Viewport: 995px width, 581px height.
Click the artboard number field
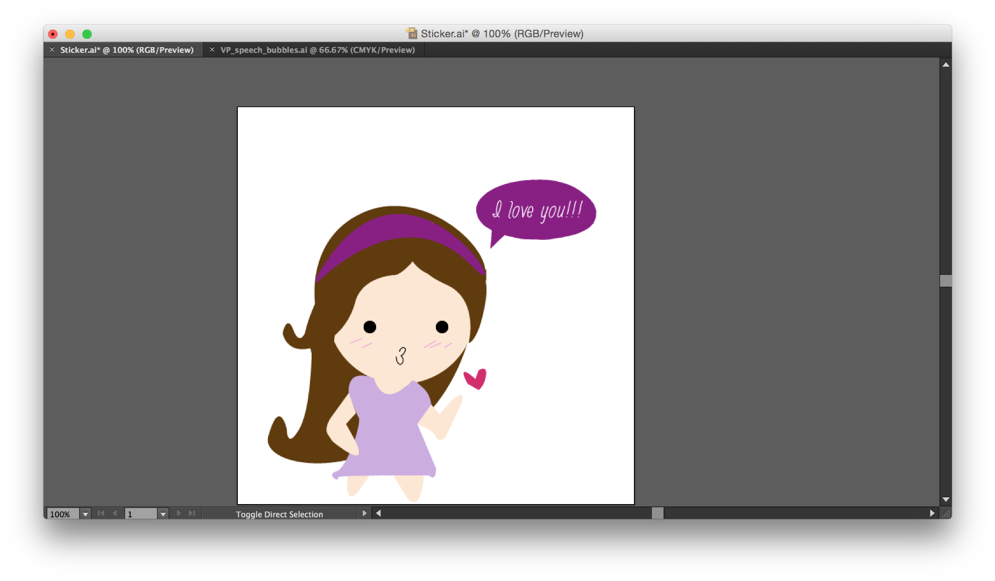[141, 514]
